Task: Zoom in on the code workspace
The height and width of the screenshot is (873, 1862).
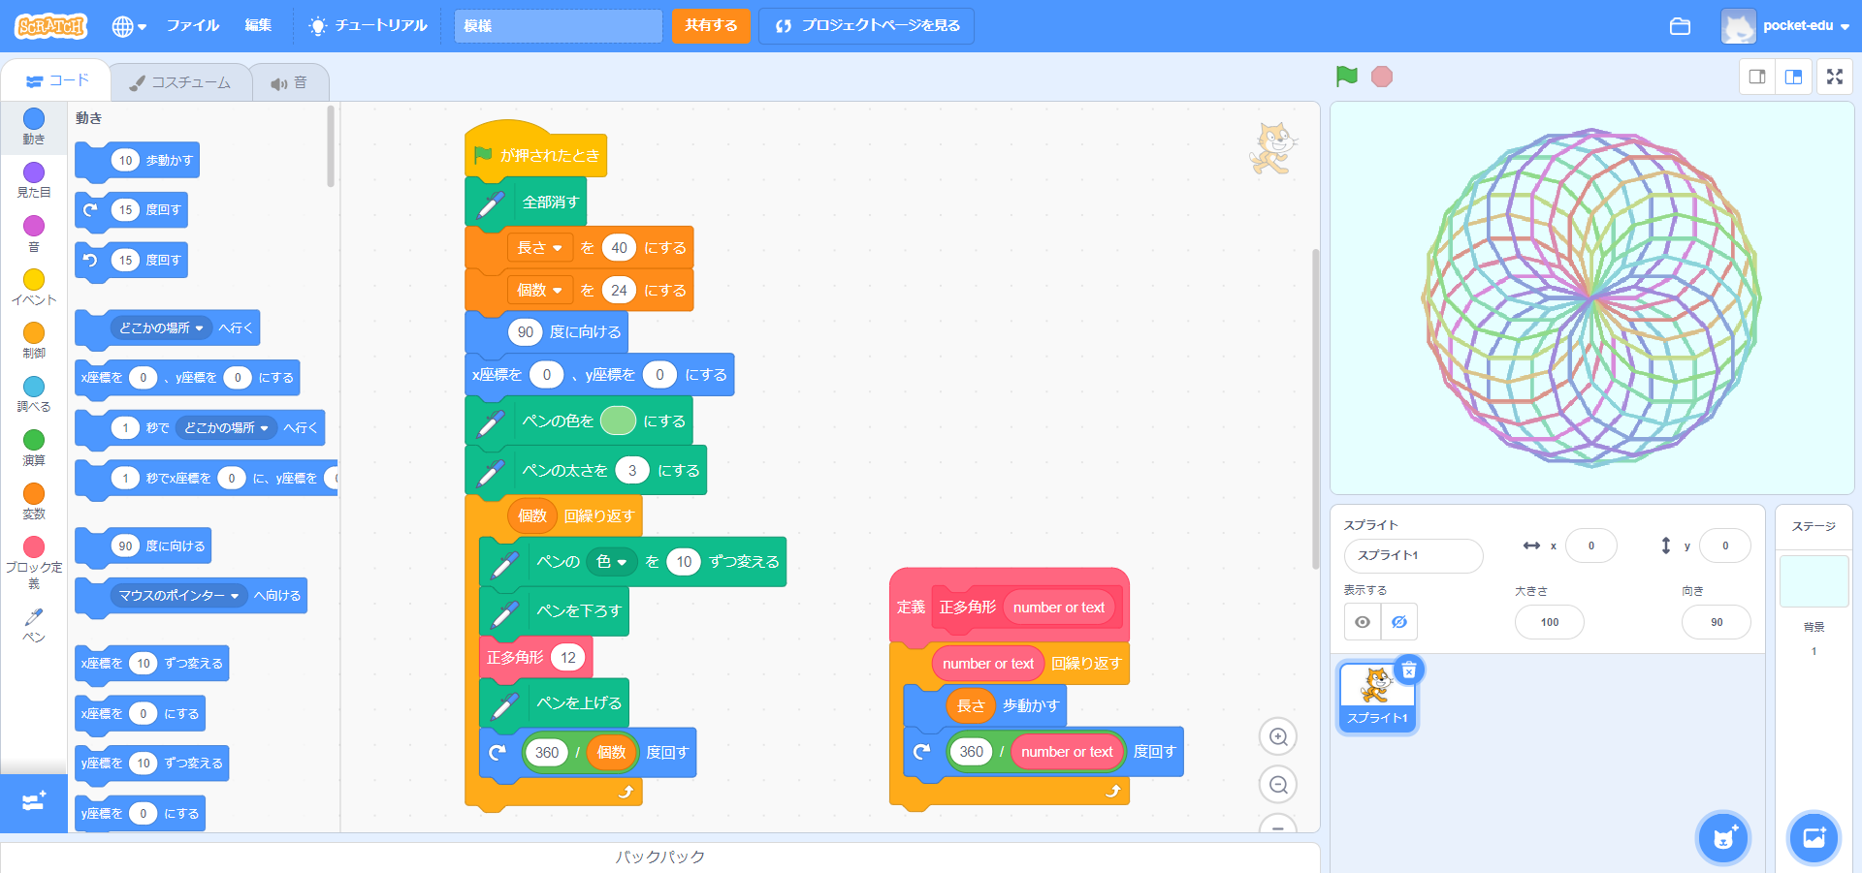Action: 1278,737
